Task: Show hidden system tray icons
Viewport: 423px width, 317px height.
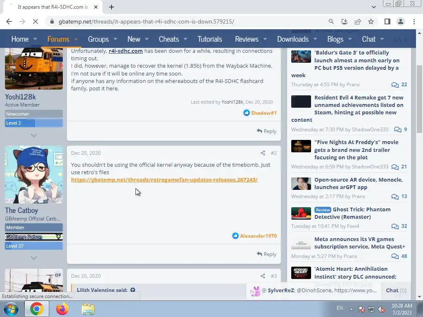Action: pos(351,309)
